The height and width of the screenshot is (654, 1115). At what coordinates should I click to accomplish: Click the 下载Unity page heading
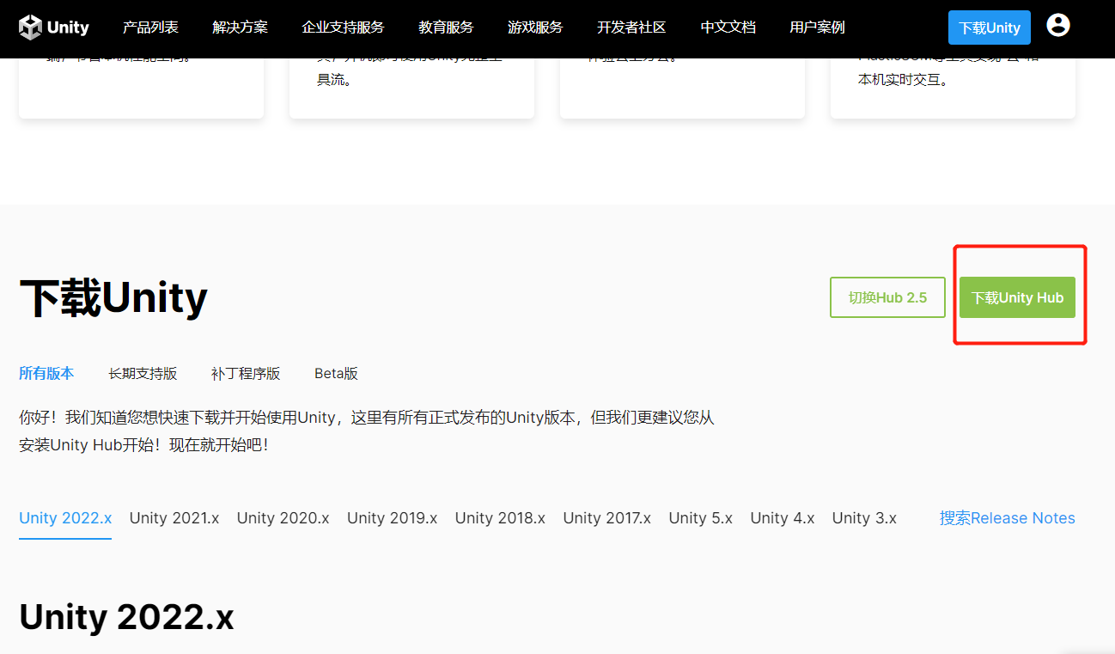point(113,298)
